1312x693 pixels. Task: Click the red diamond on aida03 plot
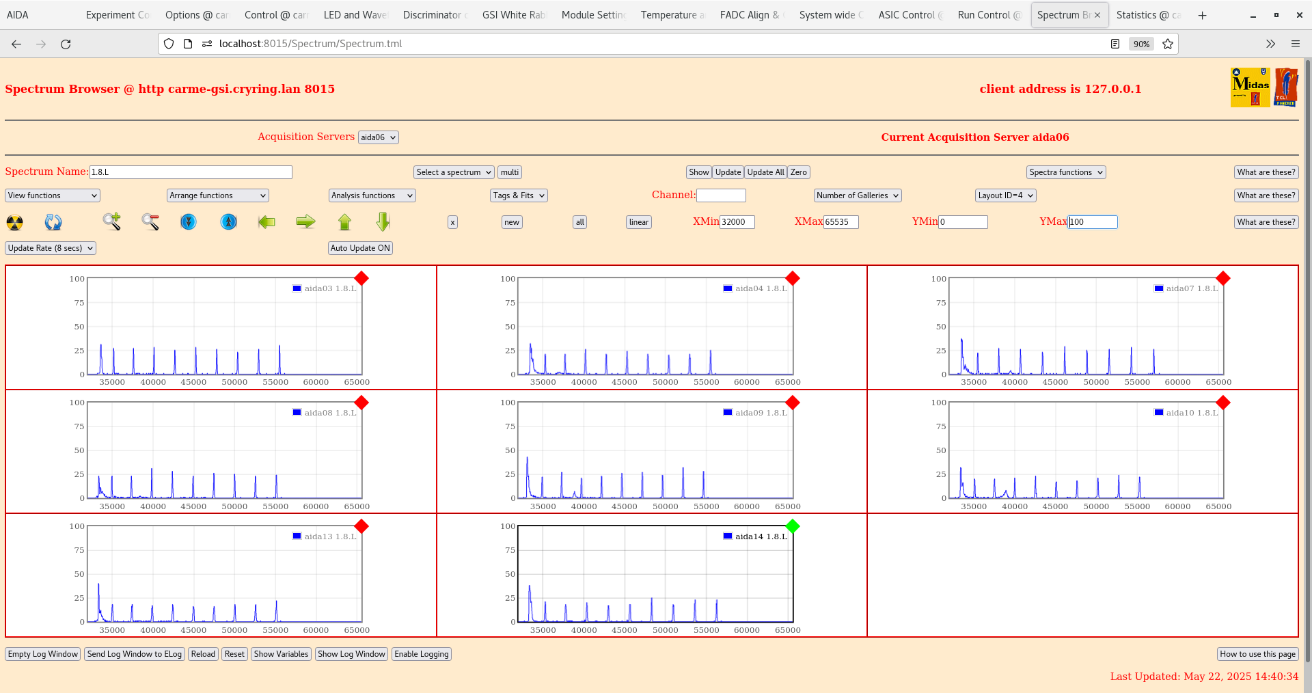tap(361, 279)
